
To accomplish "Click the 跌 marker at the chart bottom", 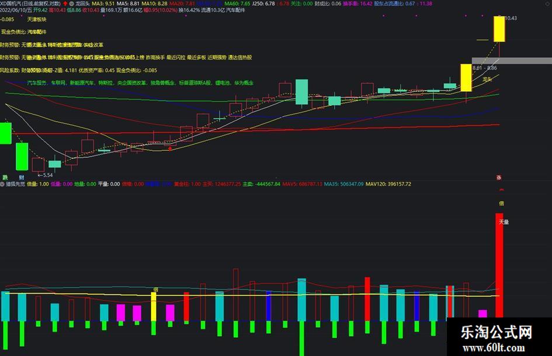I will click(x=5, y=177).
